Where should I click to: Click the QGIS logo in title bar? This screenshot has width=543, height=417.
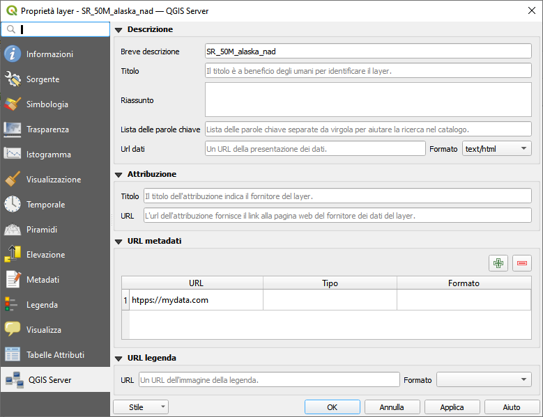pos(11,10)
